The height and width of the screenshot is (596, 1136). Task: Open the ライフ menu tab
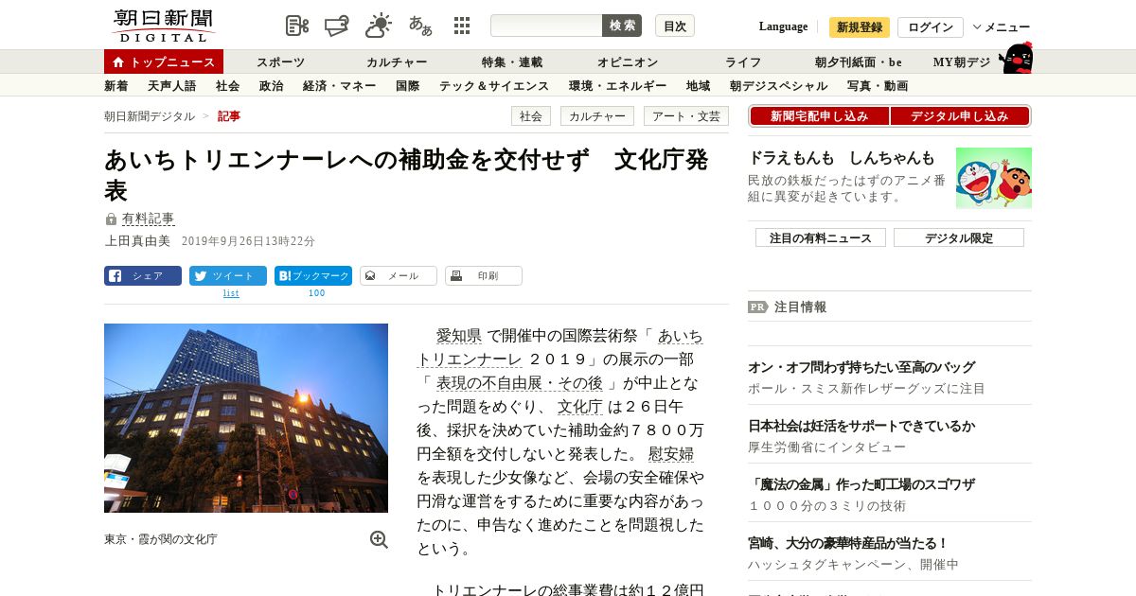743,62
